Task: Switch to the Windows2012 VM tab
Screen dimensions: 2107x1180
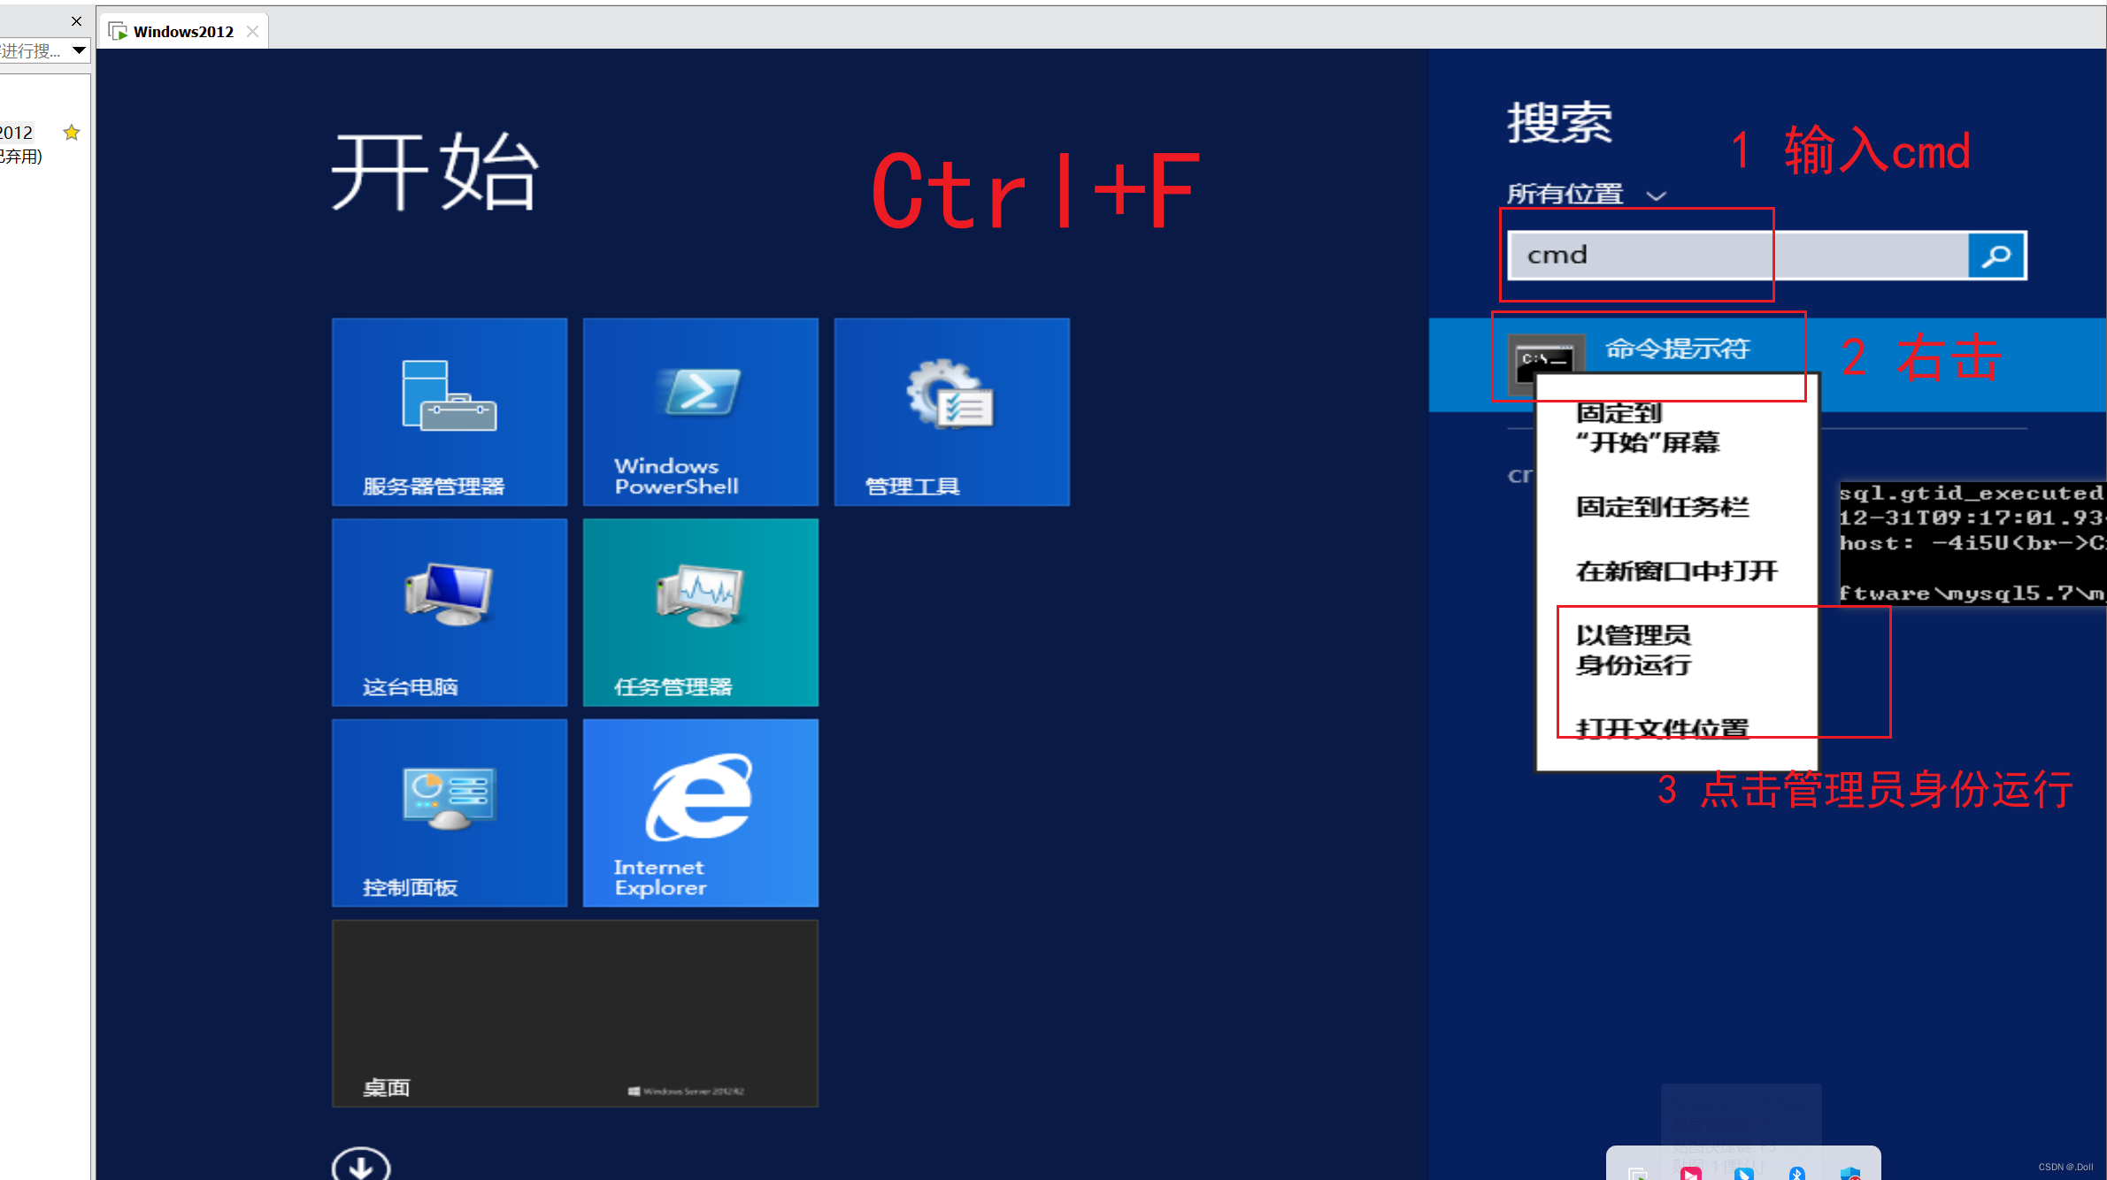Action: pyautogui.click(x=183, y=32)
